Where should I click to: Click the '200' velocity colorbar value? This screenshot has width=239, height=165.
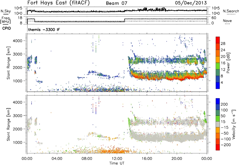pyautogui.click(x=224, y=104)
